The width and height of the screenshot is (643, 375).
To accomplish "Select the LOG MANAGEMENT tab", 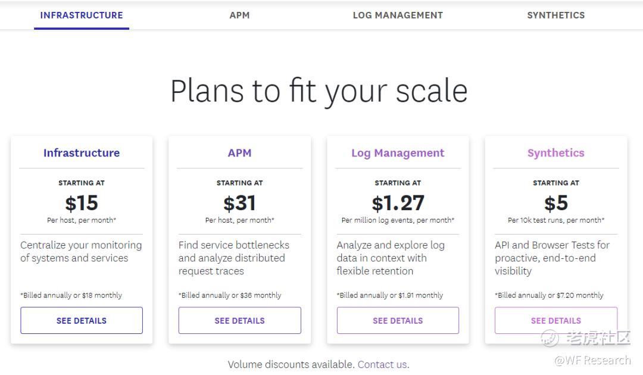I will click(x=398, y=15).
